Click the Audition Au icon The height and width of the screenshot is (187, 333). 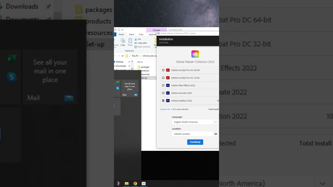[168, 101]
